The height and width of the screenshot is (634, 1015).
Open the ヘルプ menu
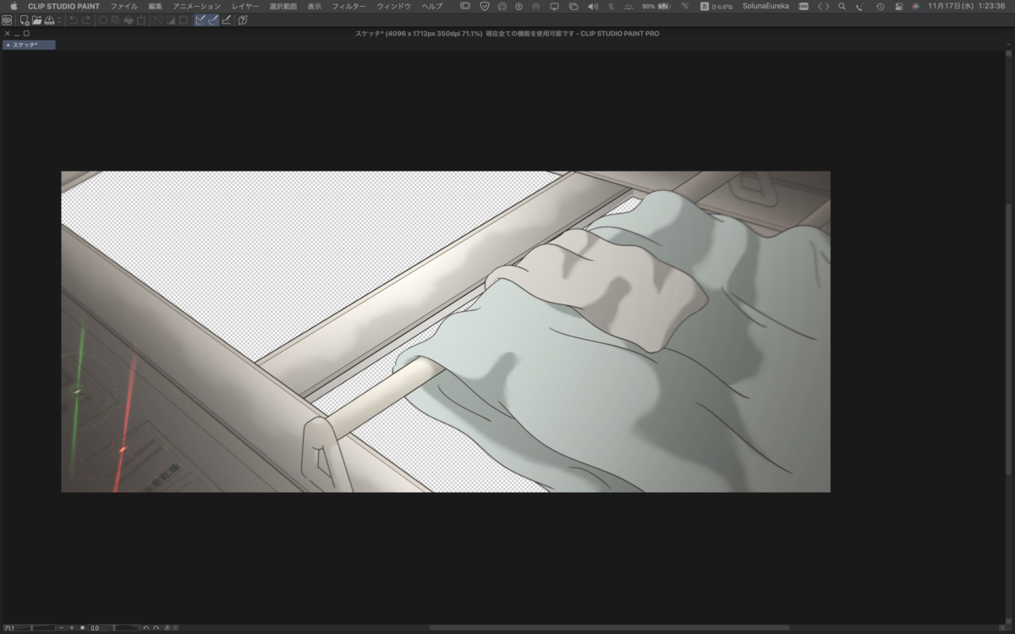(432, 6)
